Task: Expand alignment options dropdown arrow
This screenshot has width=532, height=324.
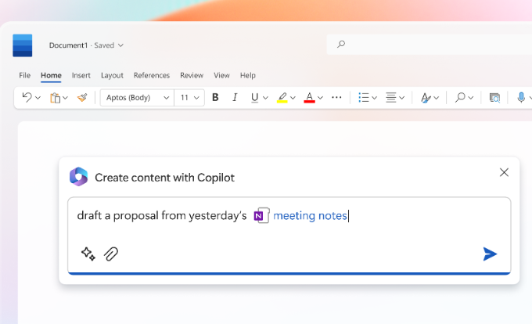Action: (402, 98)
